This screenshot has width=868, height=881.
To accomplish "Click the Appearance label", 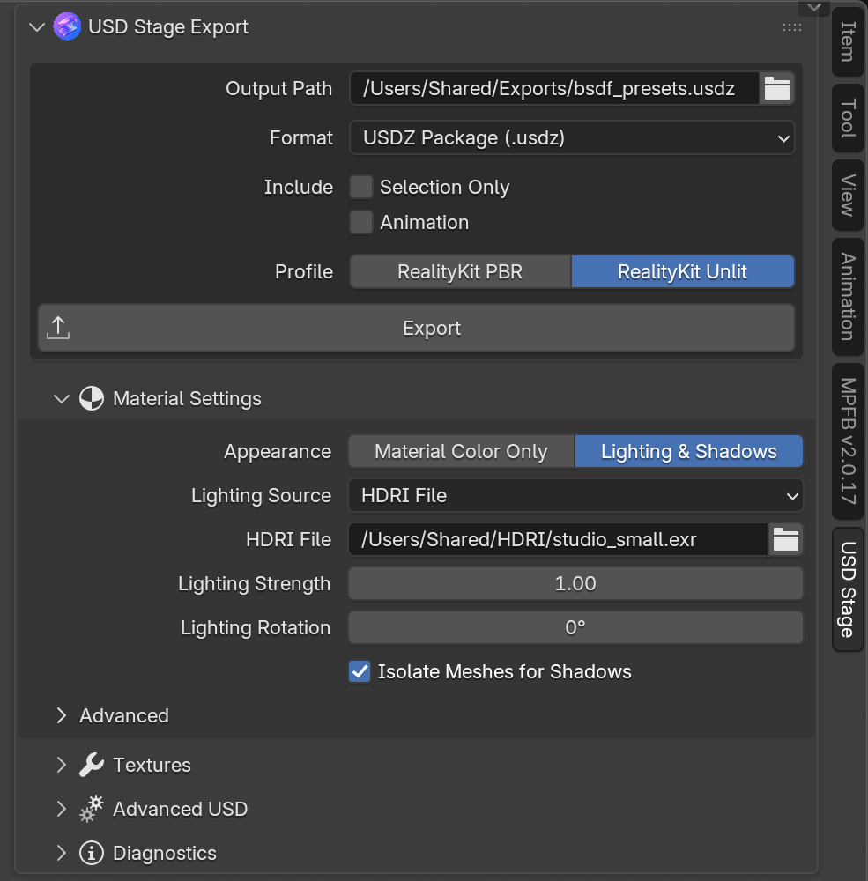I will (x=278, y=452).
